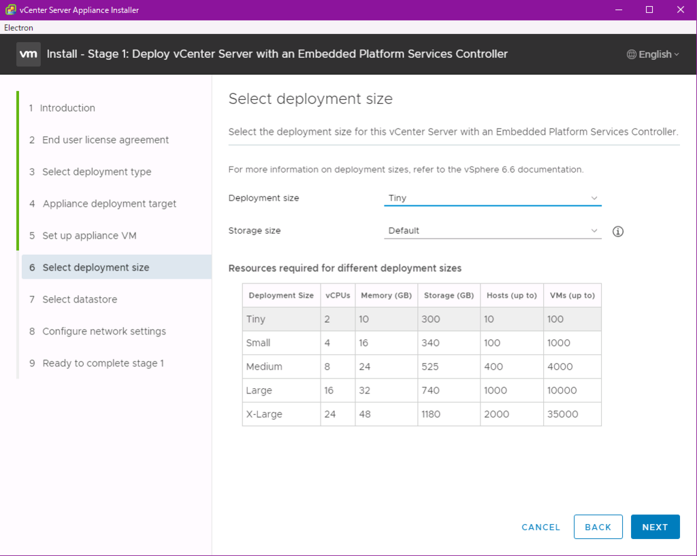Click the Medium row label
The height and width of the screenshot is (556, 697).
[x=264, y=367]
